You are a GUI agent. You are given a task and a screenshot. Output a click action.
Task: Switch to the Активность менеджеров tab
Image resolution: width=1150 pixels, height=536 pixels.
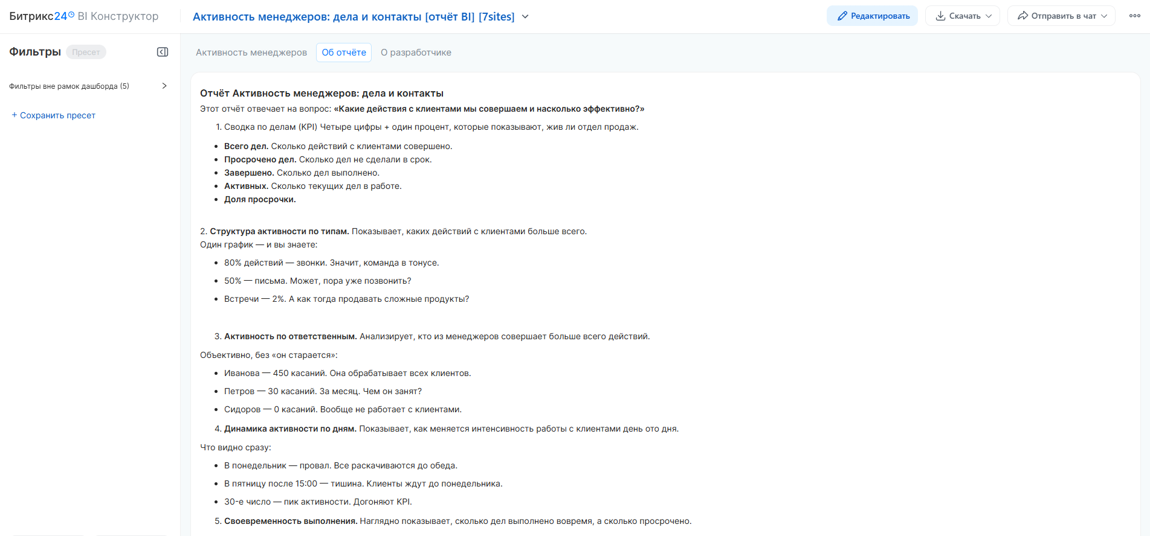click(x=251, y=53)
